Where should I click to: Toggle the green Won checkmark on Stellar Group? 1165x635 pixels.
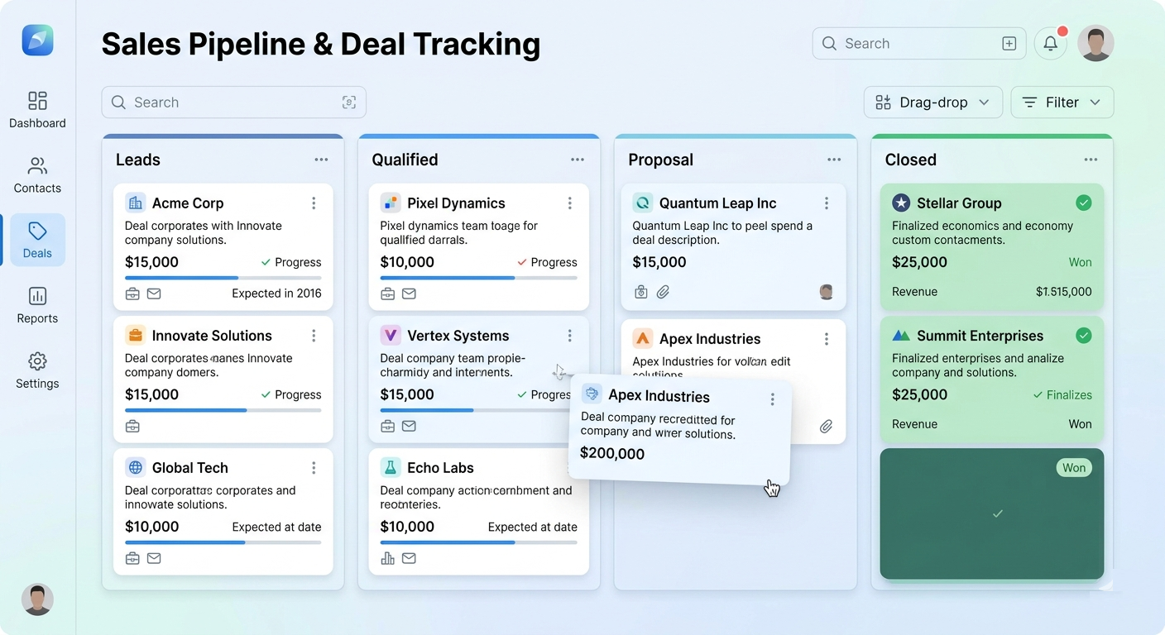(x=1084, y=203)
